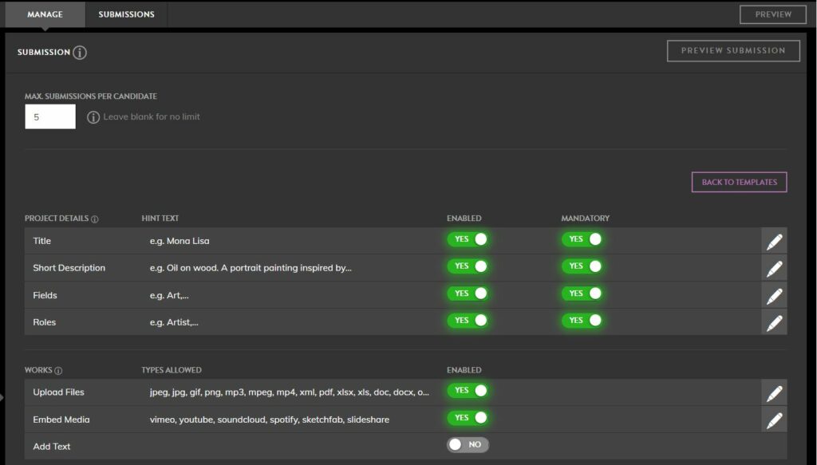The height and width of the screenshot is (465, 817).
Task: Click info icon by Leave blank hint
Action: click(x=93, y=117)
